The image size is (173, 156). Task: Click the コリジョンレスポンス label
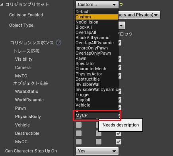(x=32, y=43)
